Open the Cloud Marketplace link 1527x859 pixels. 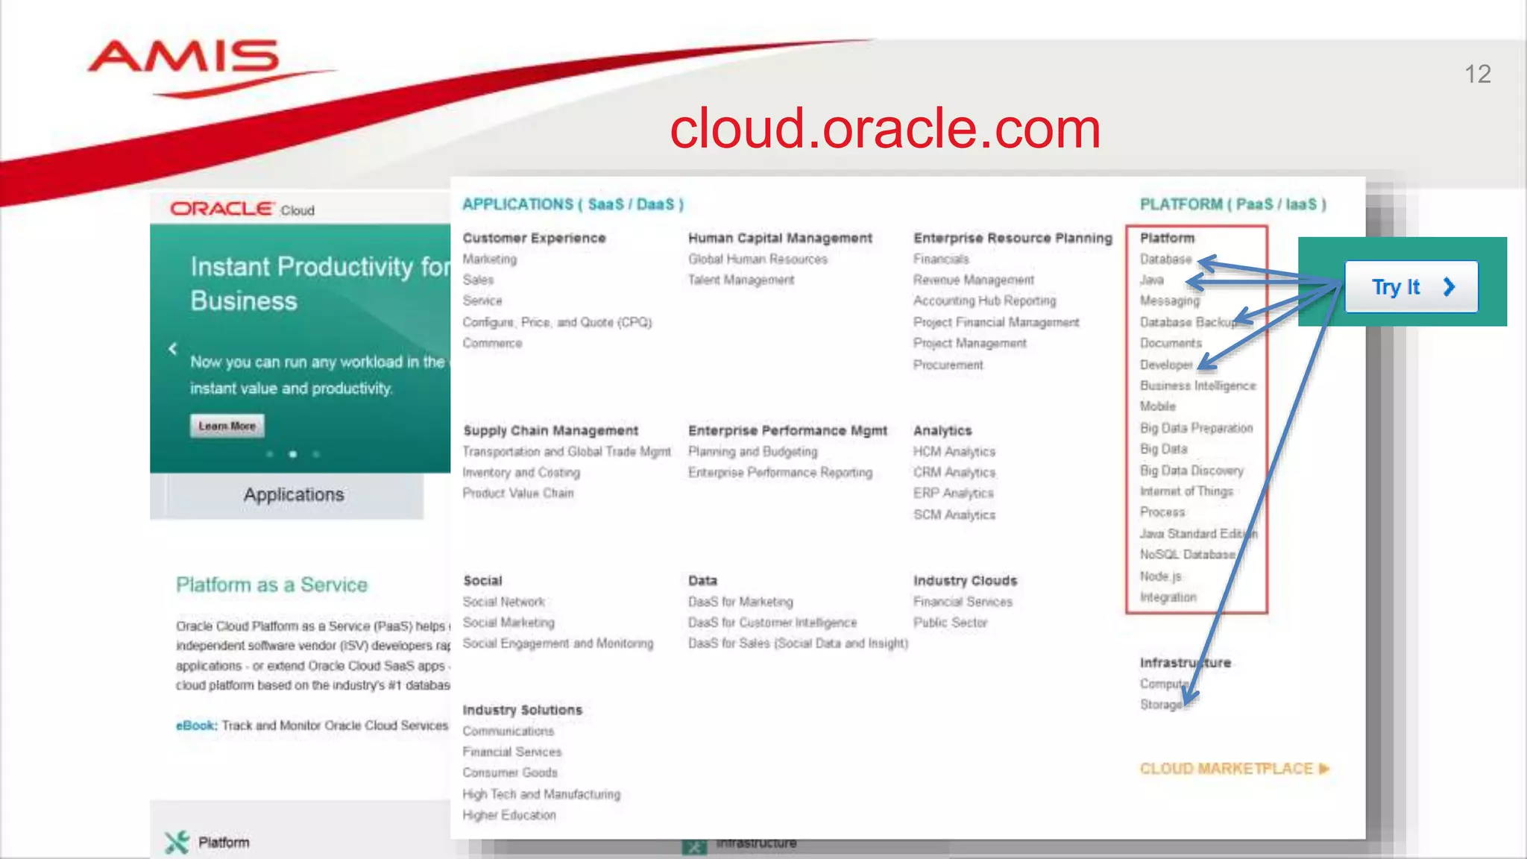tap(1226, 769)
